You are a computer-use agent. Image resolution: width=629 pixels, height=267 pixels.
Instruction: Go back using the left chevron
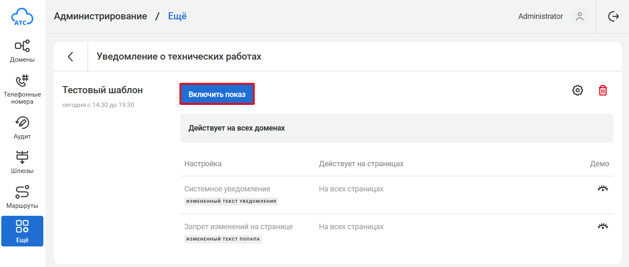pos(71,57)
